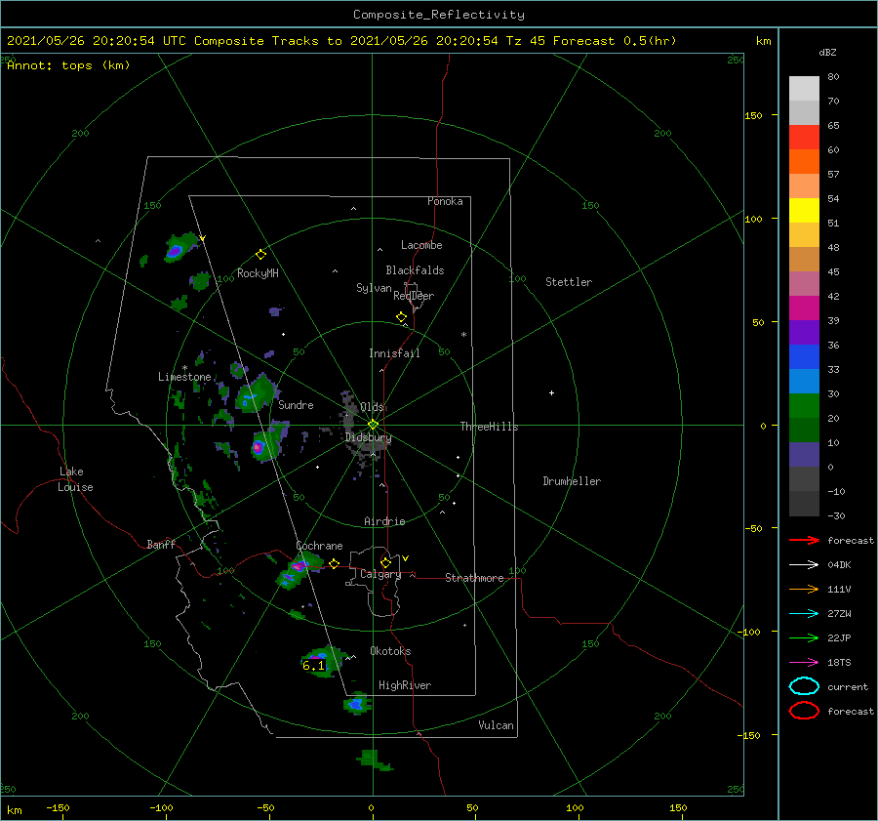
Task: Click the 'Annot: tops (km)' label
Action: 68,65
